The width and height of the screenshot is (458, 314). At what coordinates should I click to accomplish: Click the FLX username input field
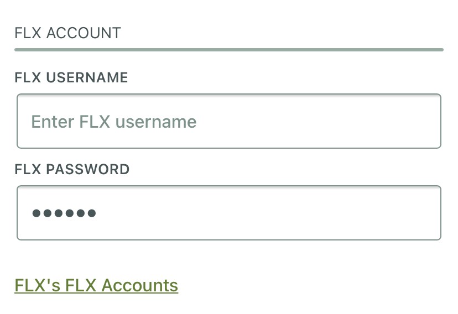228,121
